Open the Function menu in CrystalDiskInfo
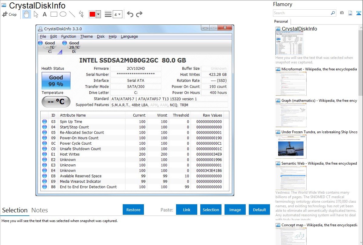 coord(68,37)
